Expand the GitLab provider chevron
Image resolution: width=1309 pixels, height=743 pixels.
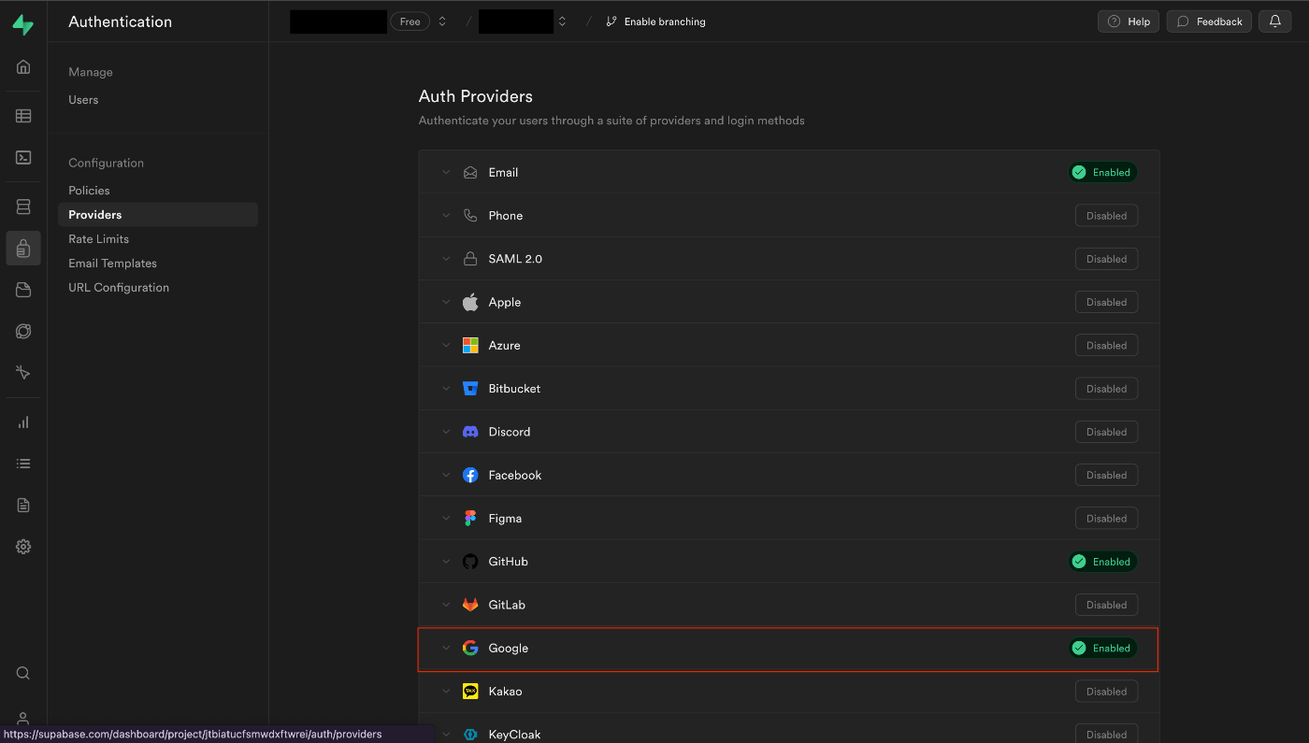coord(446,605)
